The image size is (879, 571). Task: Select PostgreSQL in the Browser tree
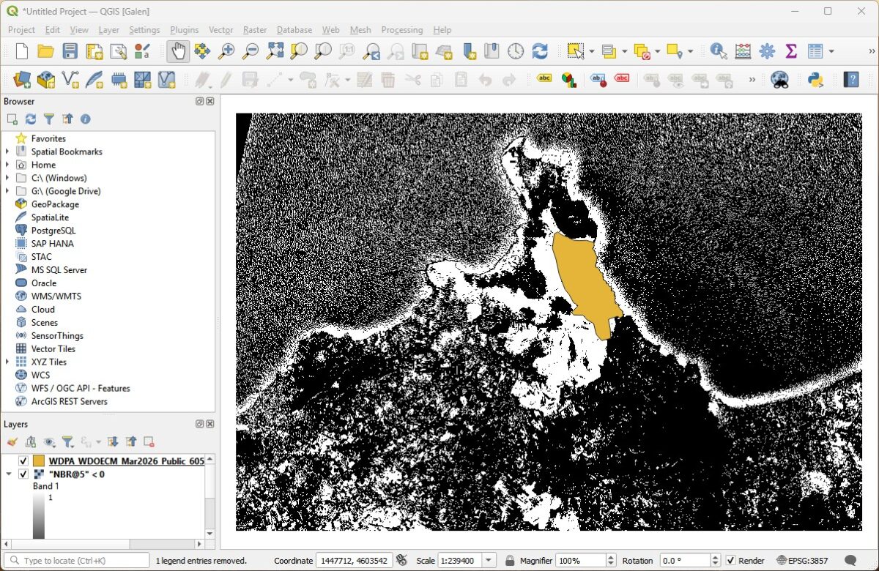click(53, 231)
